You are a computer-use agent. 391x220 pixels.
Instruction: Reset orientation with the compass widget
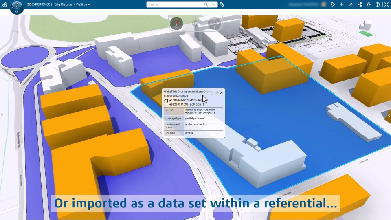[176, 24]
